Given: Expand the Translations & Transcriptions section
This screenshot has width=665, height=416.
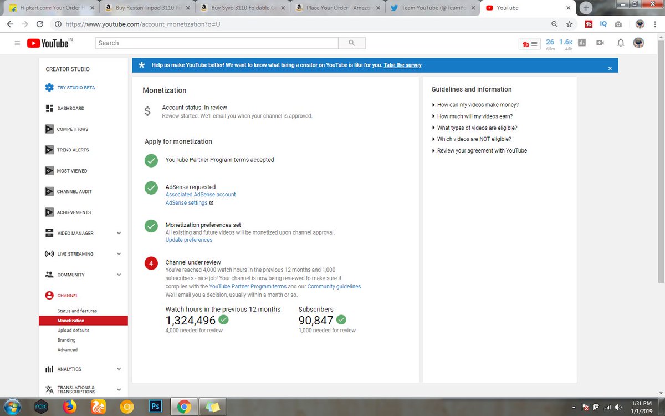Looking at the screenshot, I should 119,389.
